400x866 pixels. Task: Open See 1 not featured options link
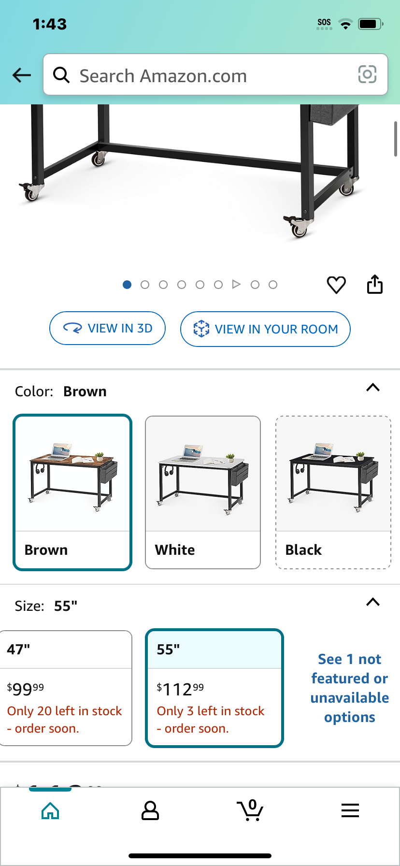coord(350,688)
